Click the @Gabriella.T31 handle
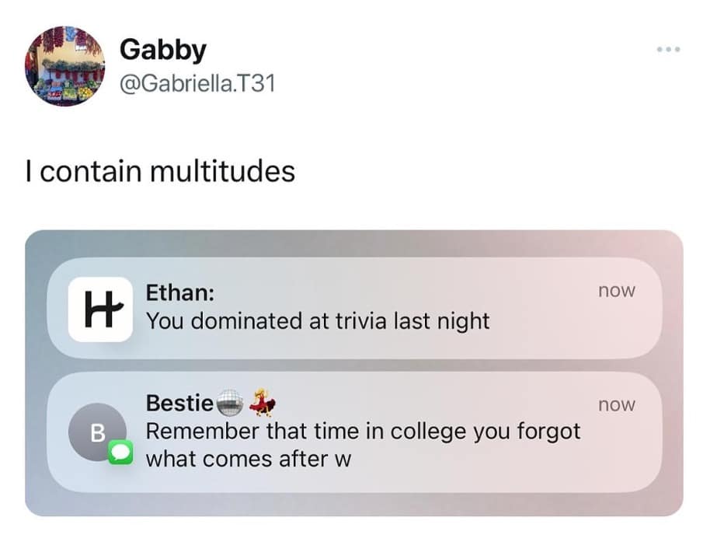710x549 pixels. (197, 83)
